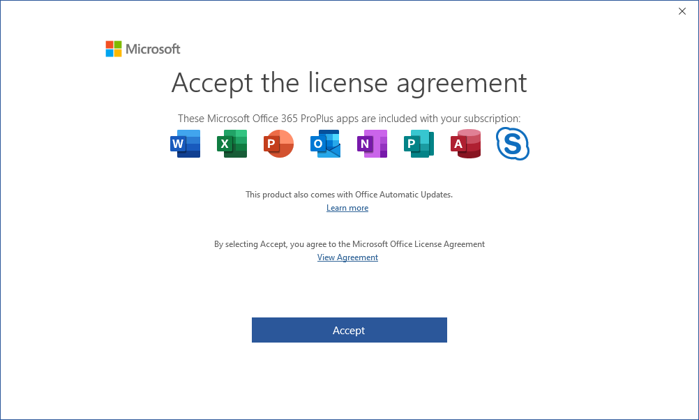The width and height of the screenshot is (699, 420).
Task: Open the View Agreement link
Action: (x=347, y=257)
